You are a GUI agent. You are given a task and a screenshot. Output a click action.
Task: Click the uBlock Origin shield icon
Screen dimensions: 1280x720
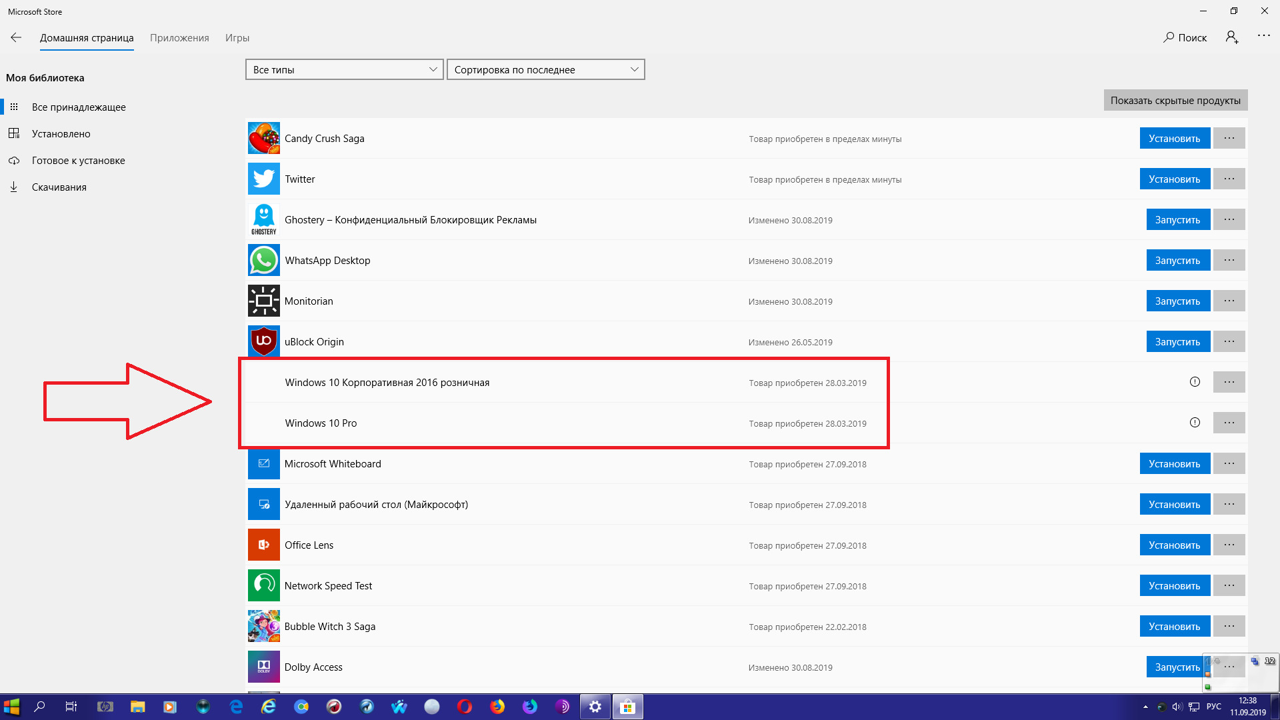pyautogui.click(x=264, y=342)
